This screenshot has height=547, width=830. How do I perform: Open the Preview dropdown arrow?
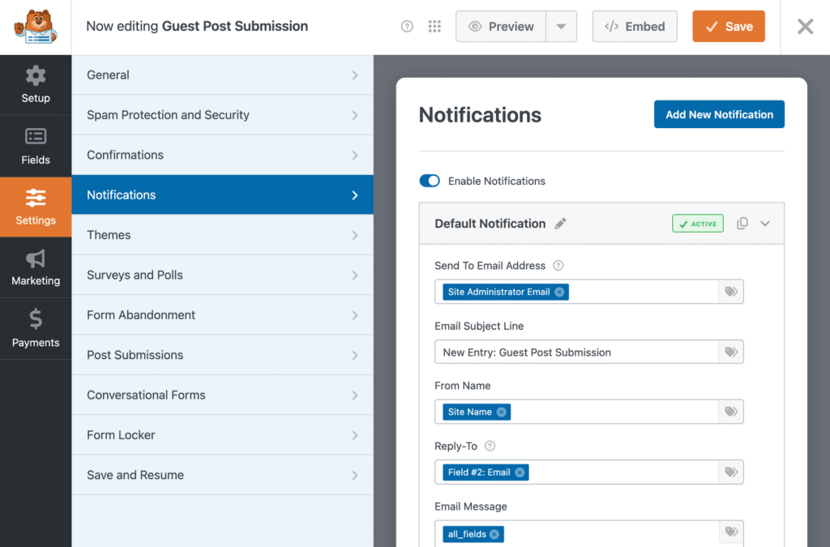tap(561, 27)
